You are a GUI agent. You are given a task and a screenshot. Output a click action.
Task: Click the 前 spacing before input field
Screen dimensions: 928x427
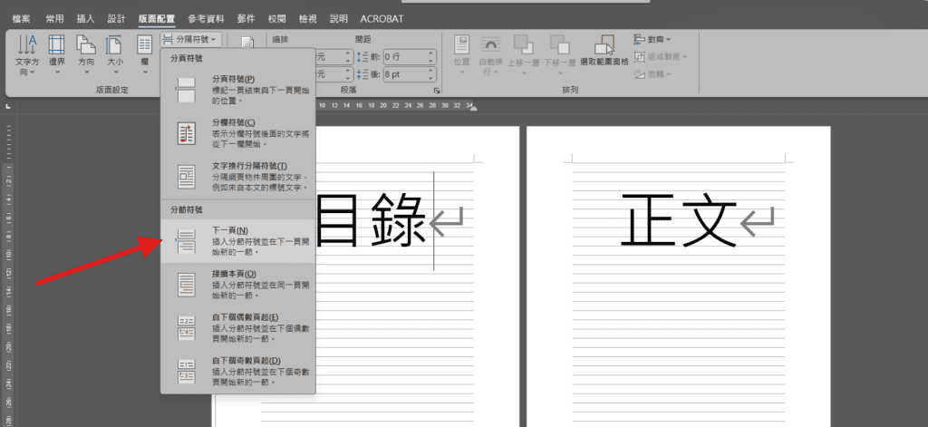(404, 56)
